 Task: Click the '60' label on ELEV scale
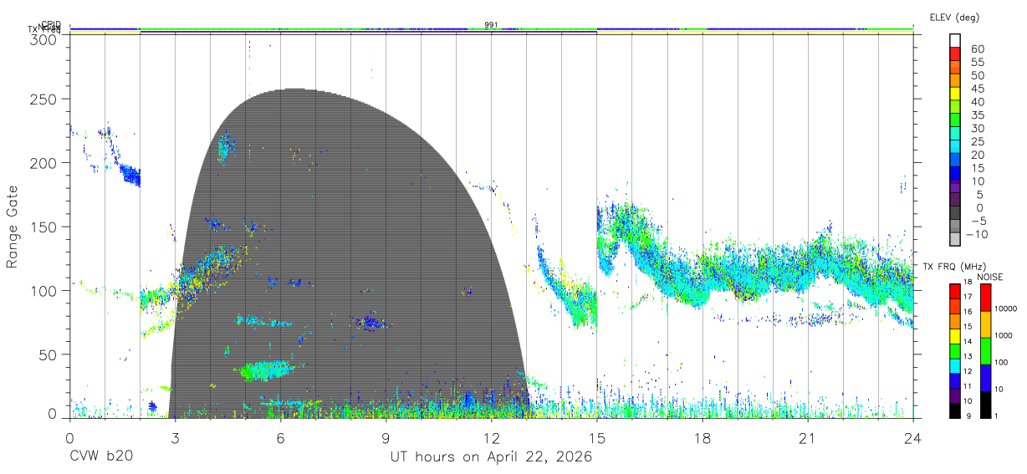pyautogui.click(x=978, y=48)
